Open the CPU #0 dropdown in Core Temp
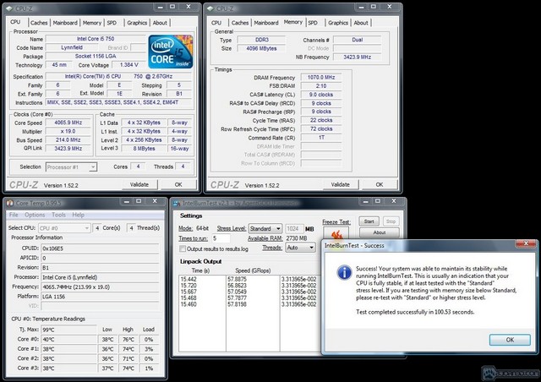 point(64,228)
